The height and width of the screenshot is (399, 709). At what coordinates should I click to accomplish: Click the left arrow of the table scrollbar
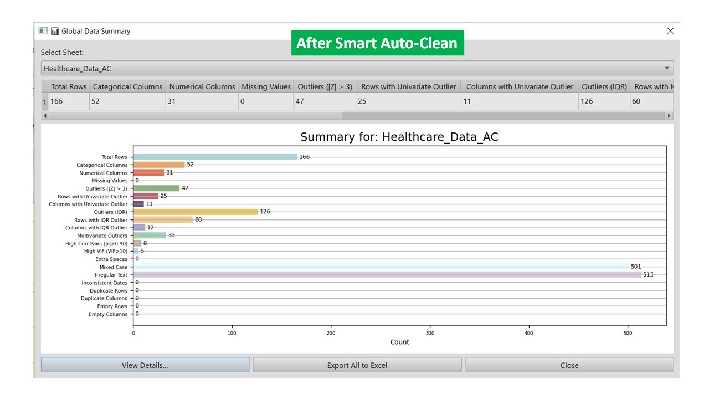click(x=45, y=116)
